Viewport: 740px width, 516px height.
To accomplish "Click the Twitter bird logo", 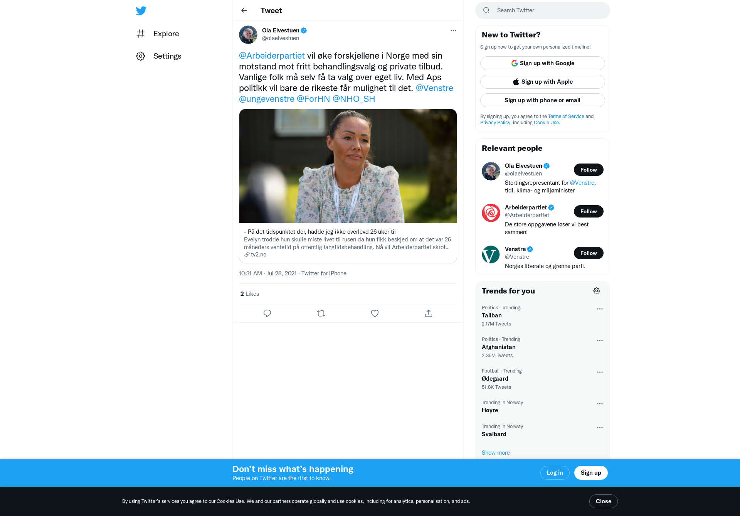I will pyautogui.click(x=141, y=10).
